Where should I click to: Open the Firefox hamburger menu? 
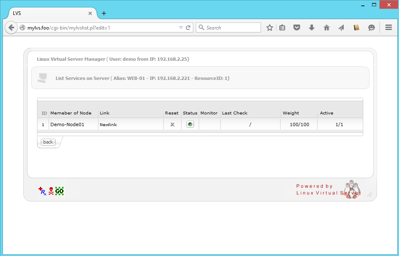pos(389,27)
